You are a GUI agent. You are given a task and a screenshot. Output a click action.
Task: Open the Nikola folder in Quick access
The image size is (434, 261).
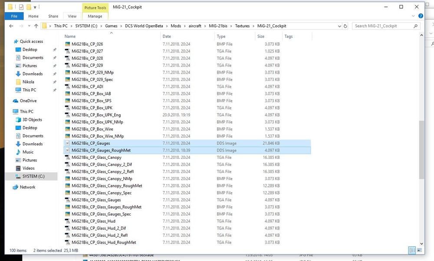tap(28, 82)
